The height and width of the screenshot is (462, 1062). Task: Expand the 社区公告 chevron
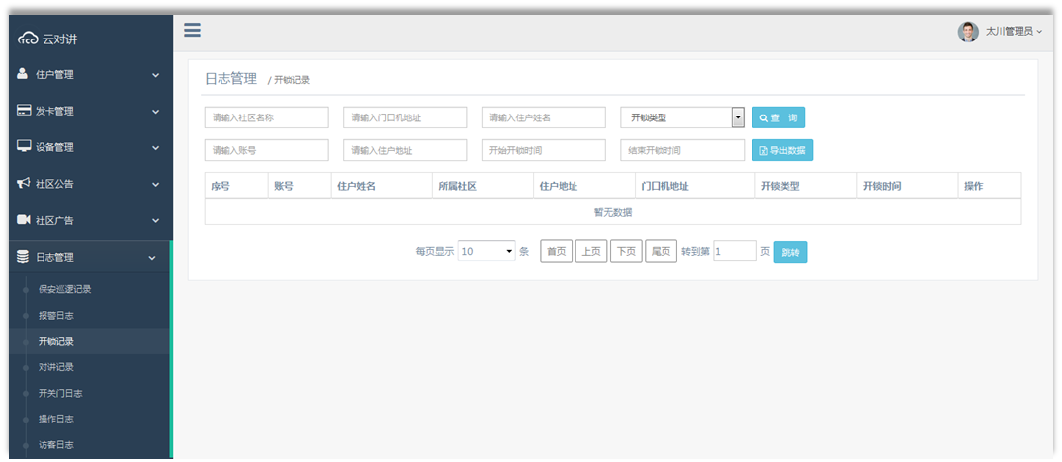[156, 185]
